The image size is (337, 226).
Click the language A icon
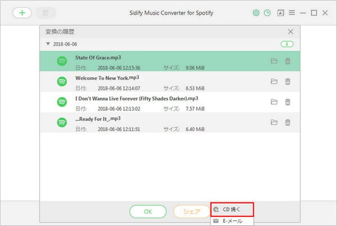[x=280, y=13]
